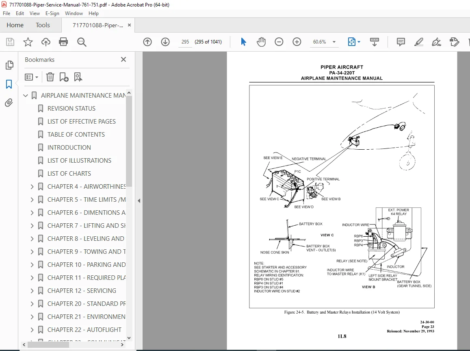Open bookmark options dropdown menu

pos(31,77)
